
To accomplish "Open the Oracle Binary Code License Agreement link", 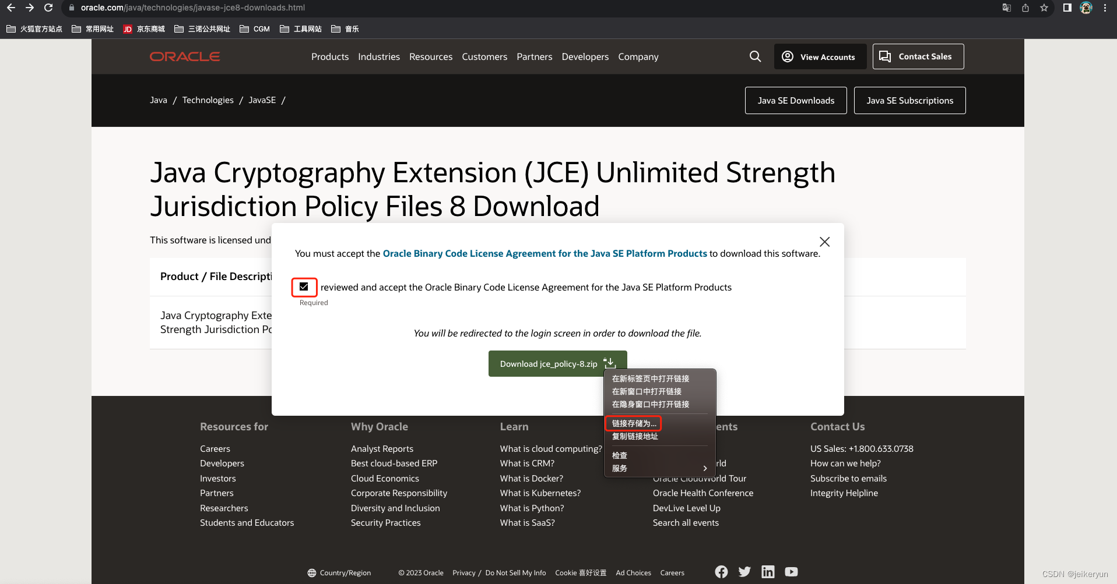I will pyautogui.click(x=545, y=253).
